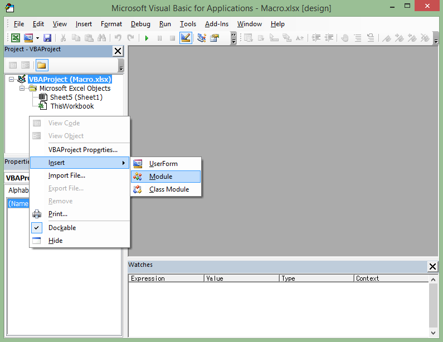
Task: Click the Copy icon in the toolbar
Action: (76, 38)
